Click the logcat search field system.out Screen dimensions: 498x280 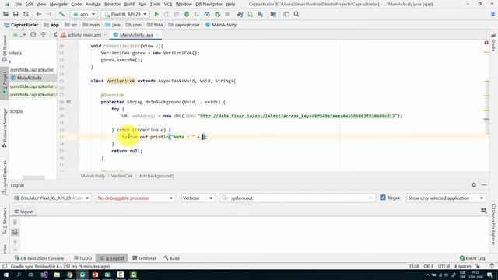coord(297,198)
